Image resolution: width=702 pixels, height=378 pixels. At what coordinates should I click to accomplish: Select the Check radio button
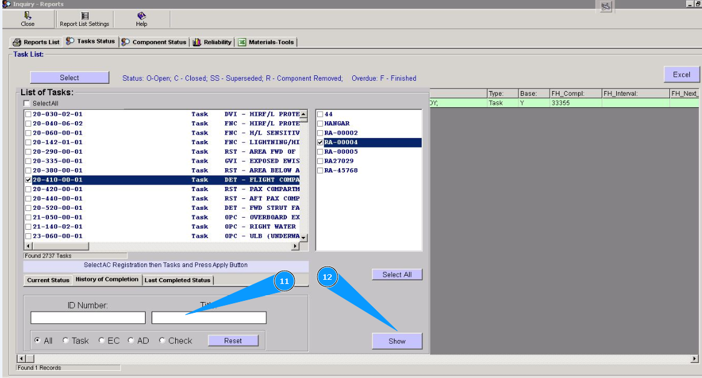pos(163,341)
